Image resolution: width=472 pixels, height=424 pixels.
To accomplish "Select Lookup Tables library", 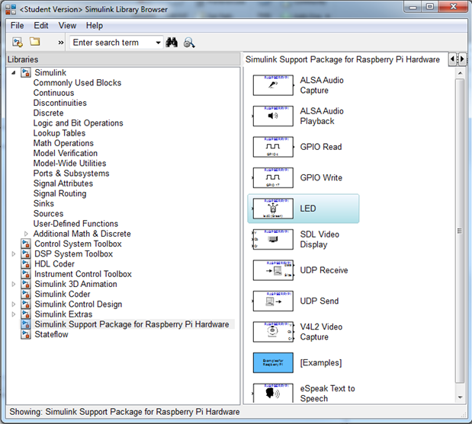I will [59, 133].
